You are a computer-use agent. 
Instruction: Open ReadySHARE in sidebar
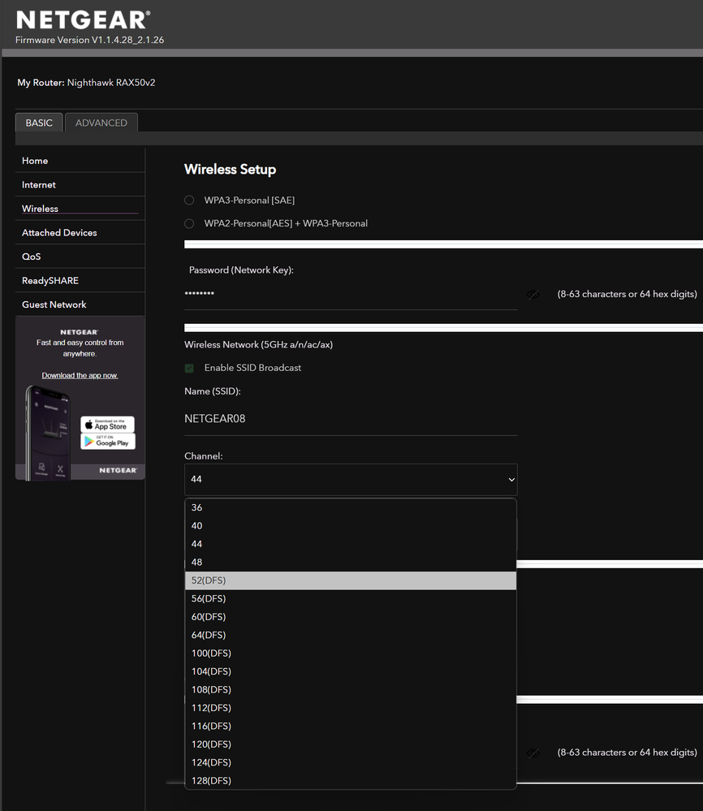coord(80,280)
